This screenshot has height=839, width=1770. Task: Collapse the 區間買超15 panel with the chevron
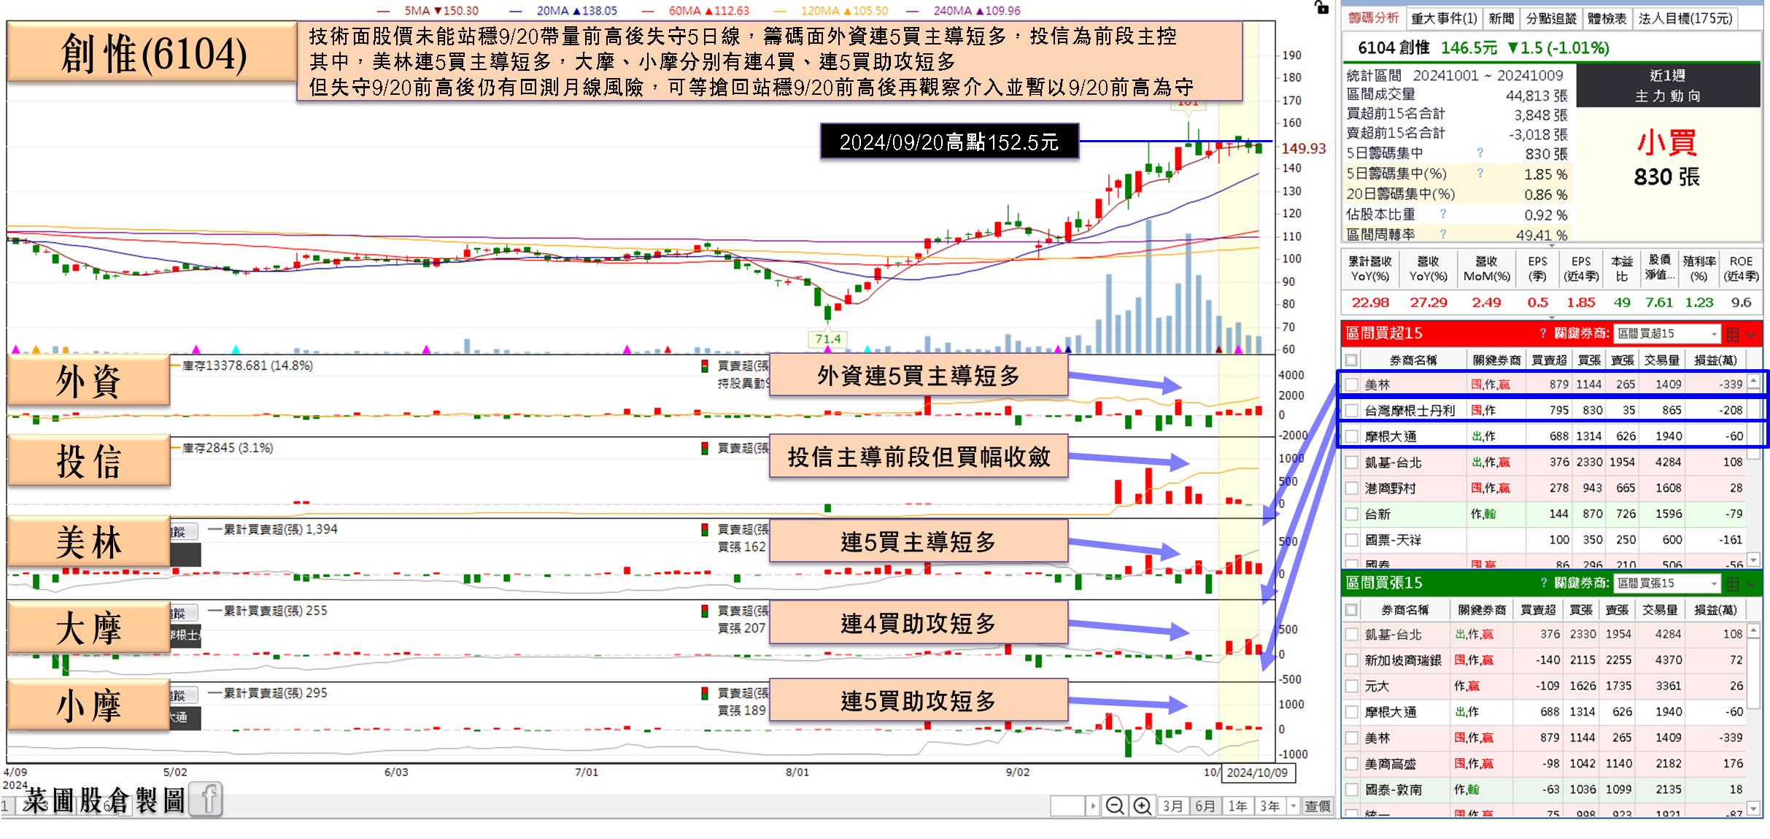click(x=1752, y=335)
